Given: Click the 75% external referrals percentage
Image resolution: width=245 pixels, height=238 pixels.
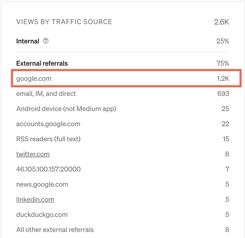Looking at the screenshot, I should [223, 63].
